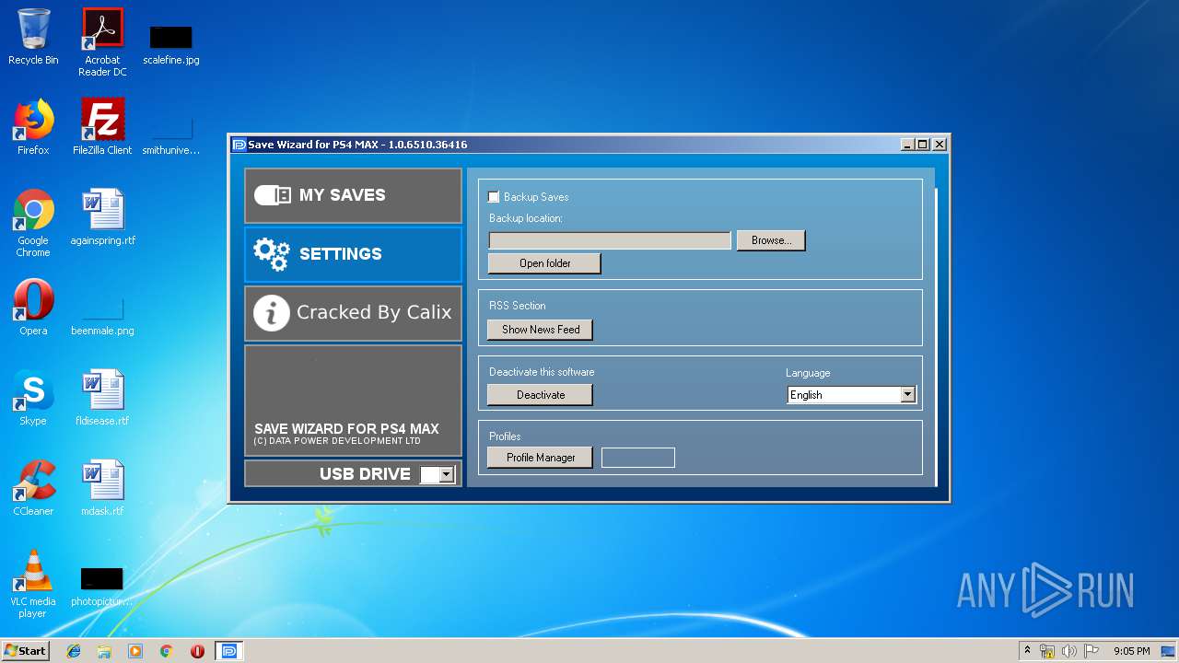This screenshot has width=1179, height=663.
Task: Select the againspring.rtf document icon
Action: point(102,217)
